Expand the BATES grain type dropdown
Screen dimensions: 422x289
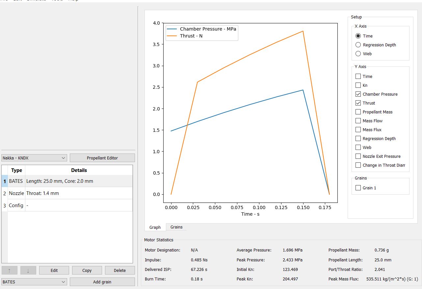click(x=34, y=282)
